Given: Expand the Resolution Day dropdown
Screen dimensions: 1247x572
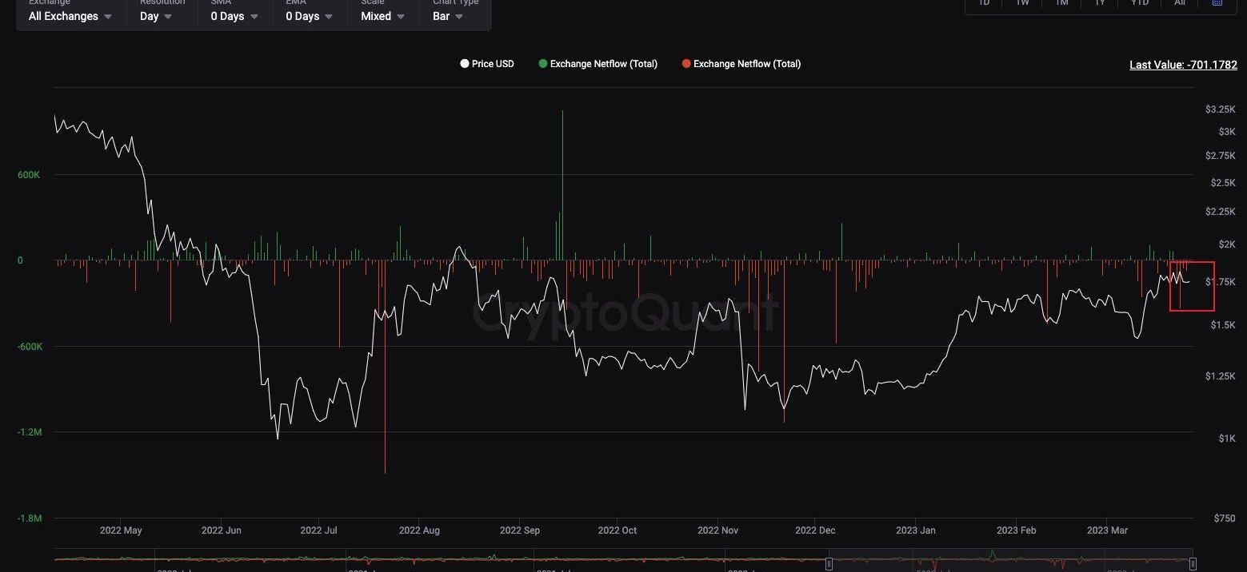Looking at the screenshot, I should (x=156, y=16).
